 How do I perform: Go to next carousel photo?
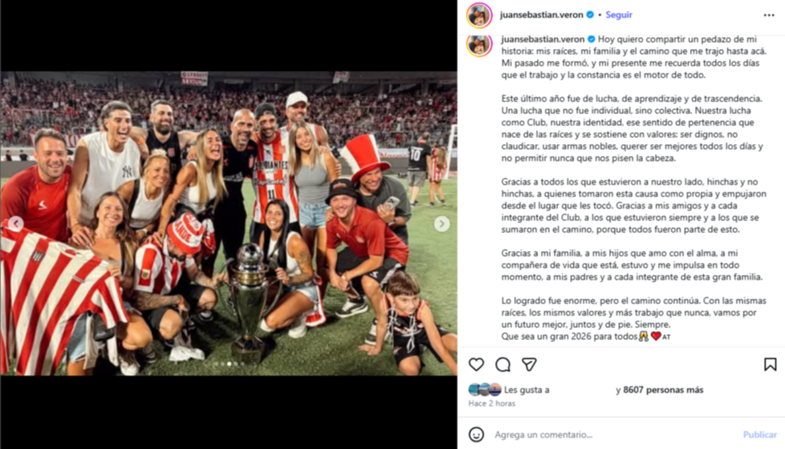pos(441,223)
